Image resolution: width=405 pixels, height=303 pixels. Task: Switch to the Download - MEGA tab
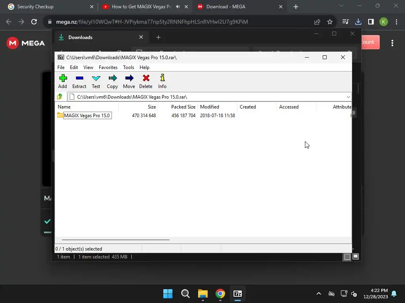(x=240, y=7)
